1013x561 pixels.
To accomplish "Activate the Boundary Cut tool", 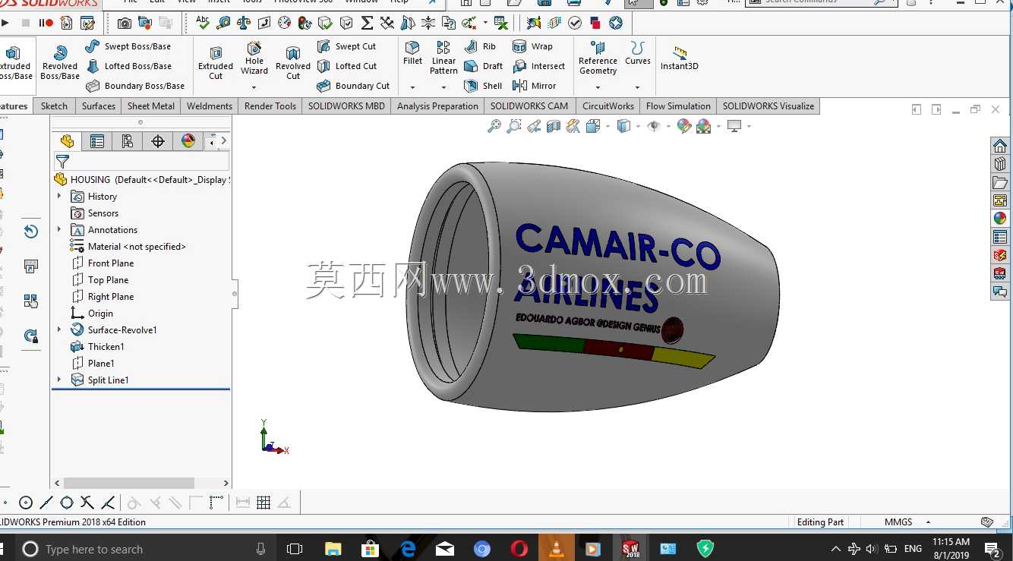I will 353,86.
